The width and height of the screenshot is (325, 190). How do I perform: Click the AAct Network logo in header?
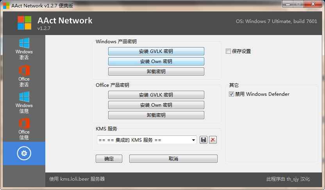(25, 23)
